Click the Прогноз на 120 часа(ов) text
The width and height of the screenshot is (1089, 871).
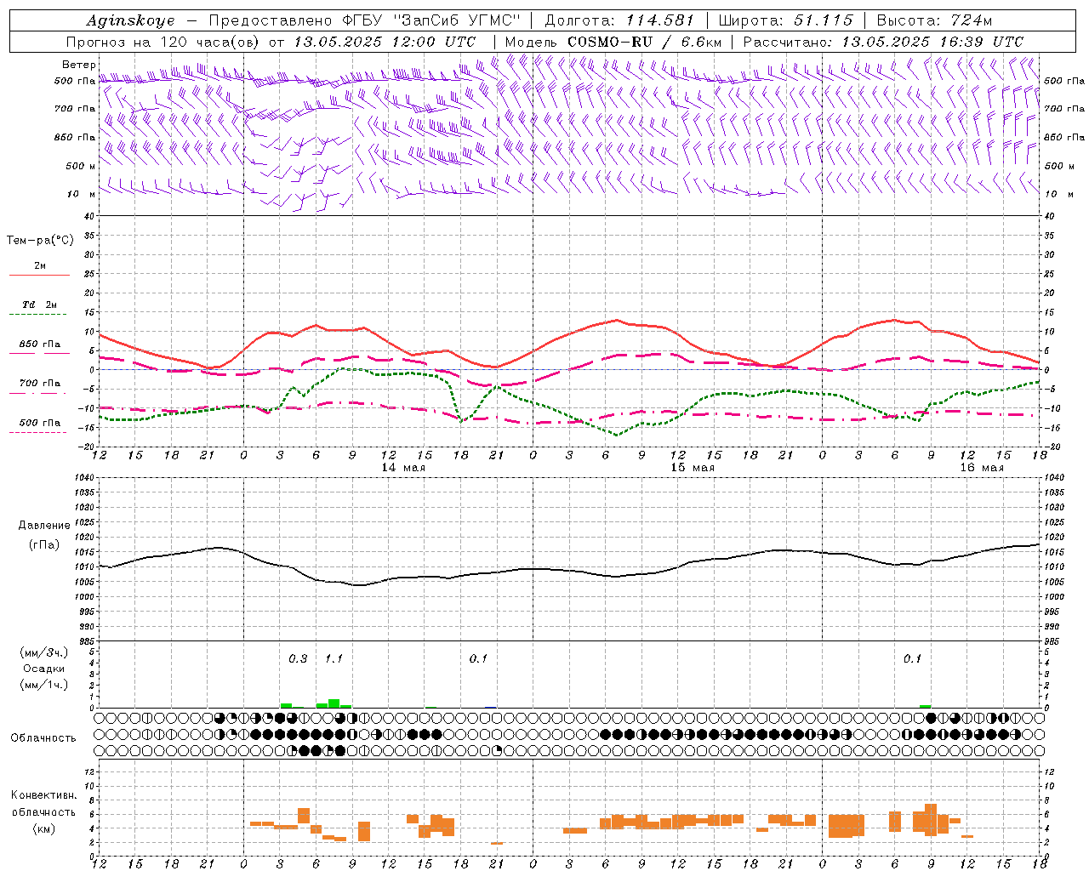pos(164,42)
